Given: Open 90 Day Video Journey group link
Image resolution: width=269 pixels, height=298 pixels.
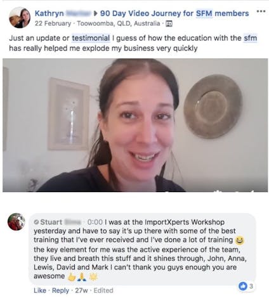Looking at the screenshot, I should 174,13.
